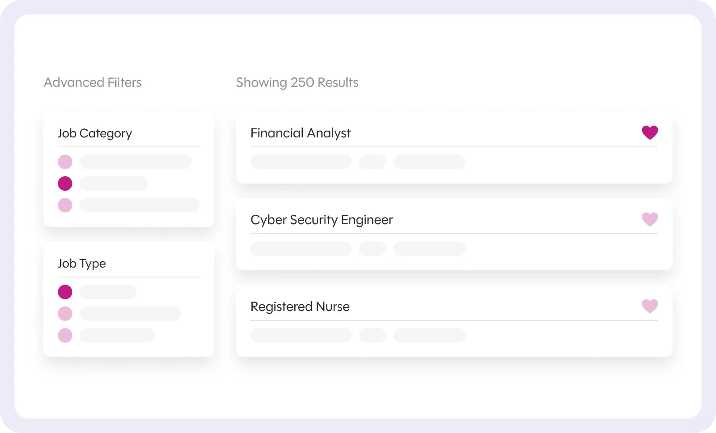Viewport: 716px width, 433px height.
Task: Click the Showing 250 Results text
Action: pos(297,83)
